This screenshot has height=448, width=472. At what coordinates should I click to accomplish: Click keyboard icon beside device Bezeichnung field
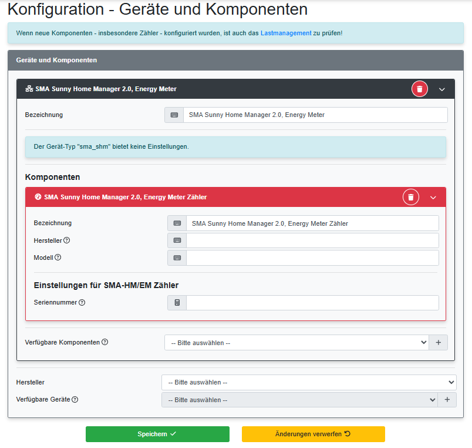174,115
